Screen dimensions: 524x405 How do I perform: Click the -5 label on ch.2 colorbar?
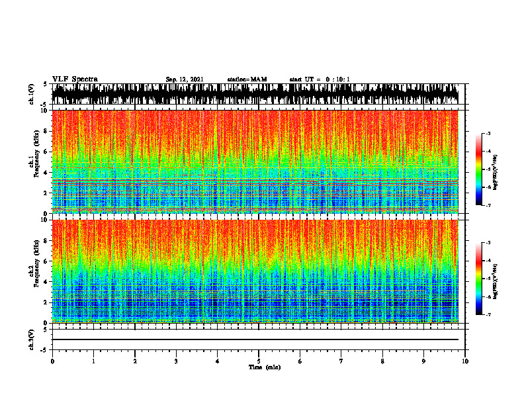click(x=488, y=279)
